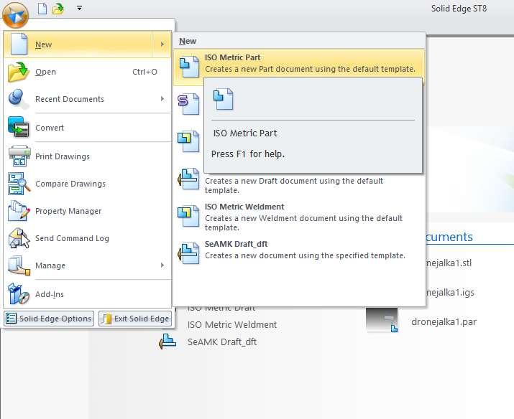Open Property Manager from the menu
The width and height of the screenshot is (514, 419).
pyautogui.click(x=88, y=211)
